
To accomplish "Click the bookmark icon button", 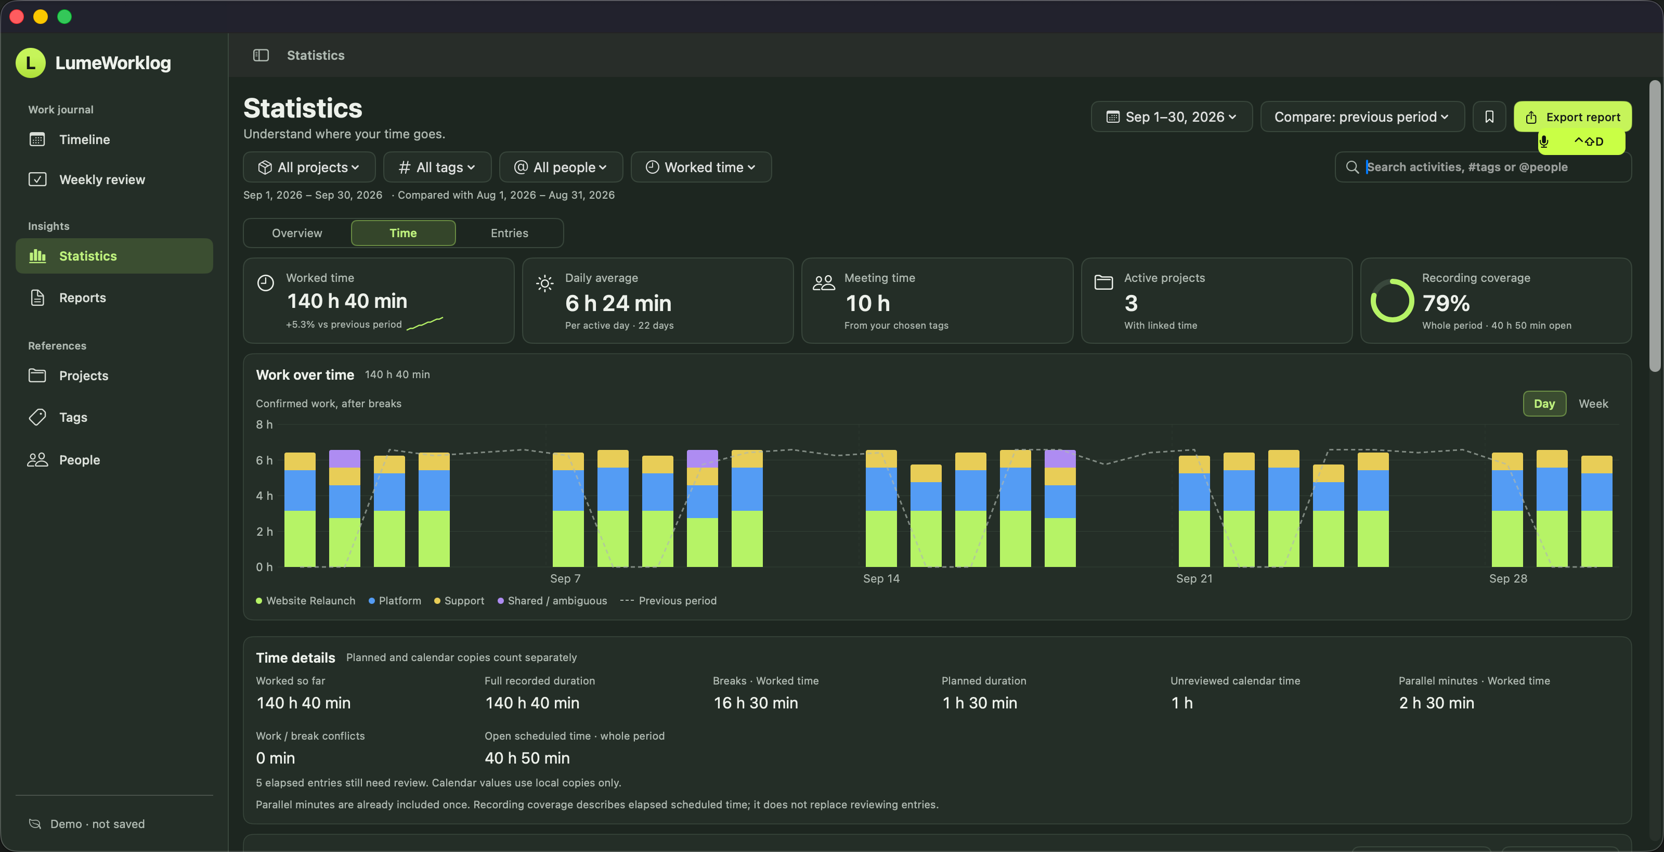I will pos(1489,117).
